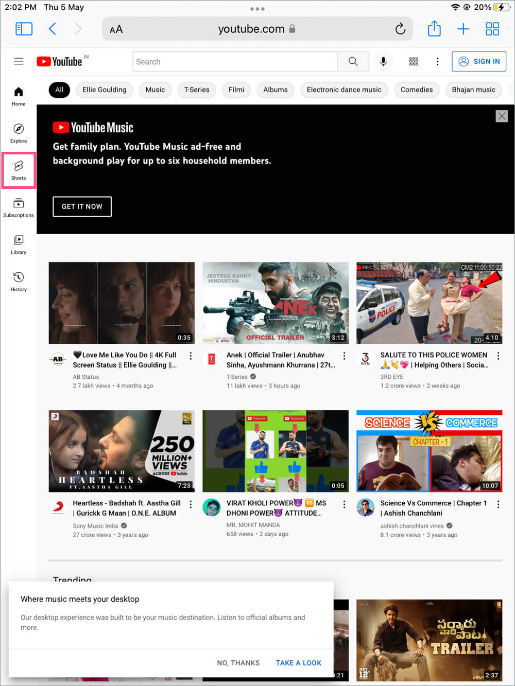Open Library in sidebar
This screenshot has width=515, height=686.
[x=19, y=244]
